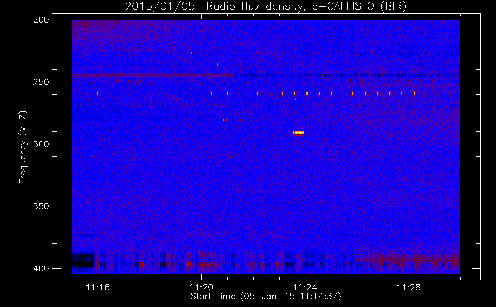Image resolution: width=496 pixels, height=307 pixels.
Task: Select the 200 frequency tick label
Action: click(41, 20)
